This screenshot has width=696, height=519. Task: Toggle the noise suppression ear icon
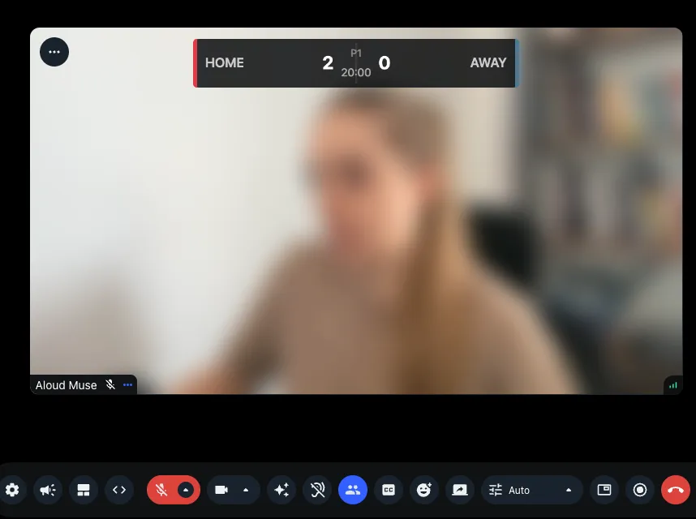click(x=317, y=490)
